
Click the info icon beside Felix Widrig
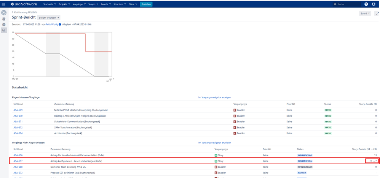click(x=60, y=24)
